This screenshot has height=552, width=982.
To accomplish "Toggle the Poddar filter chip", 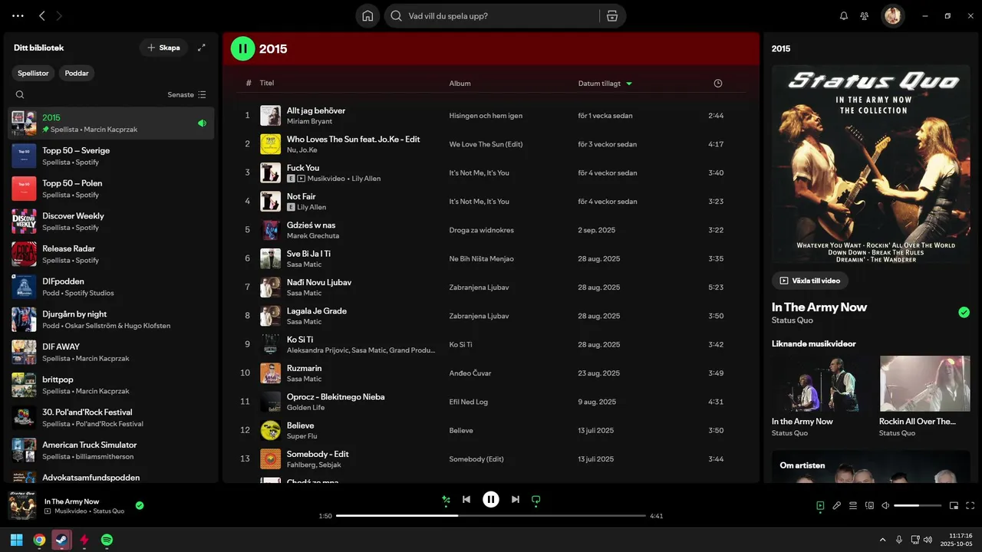I will click(77, 74).
